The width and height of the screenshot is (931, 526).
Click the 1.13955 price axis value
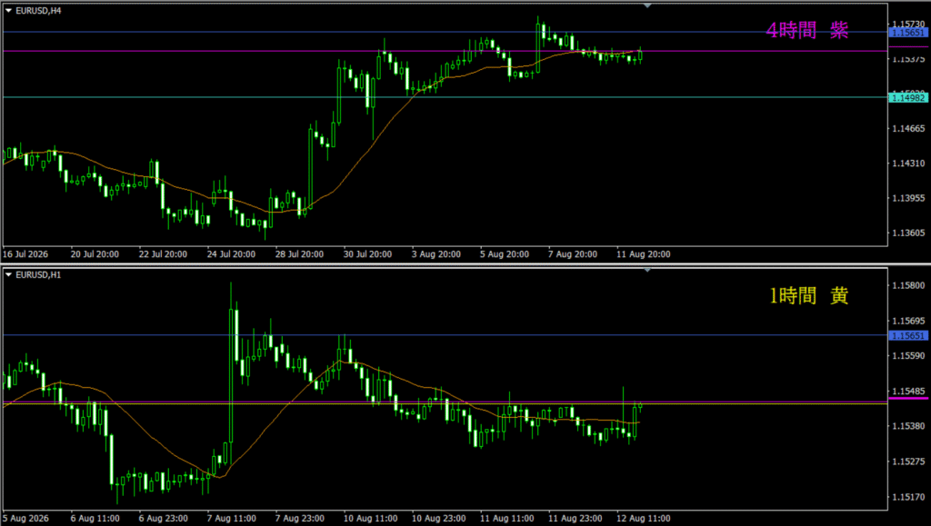(x=908, y=198)
